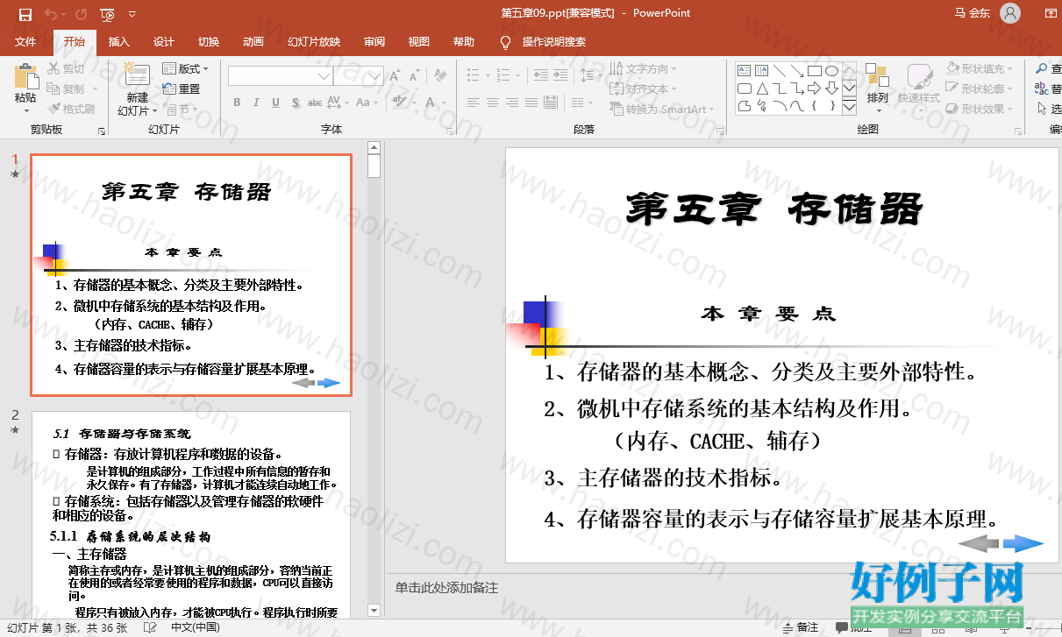Viewport: 1062px width, 637px height.
Task: Expand the 粘贴 (Paste) options arrow
Action: click(x=25, y=110)
